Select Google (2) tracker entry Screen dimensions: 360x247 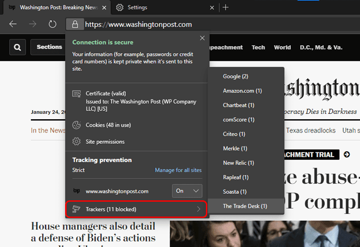246,77
